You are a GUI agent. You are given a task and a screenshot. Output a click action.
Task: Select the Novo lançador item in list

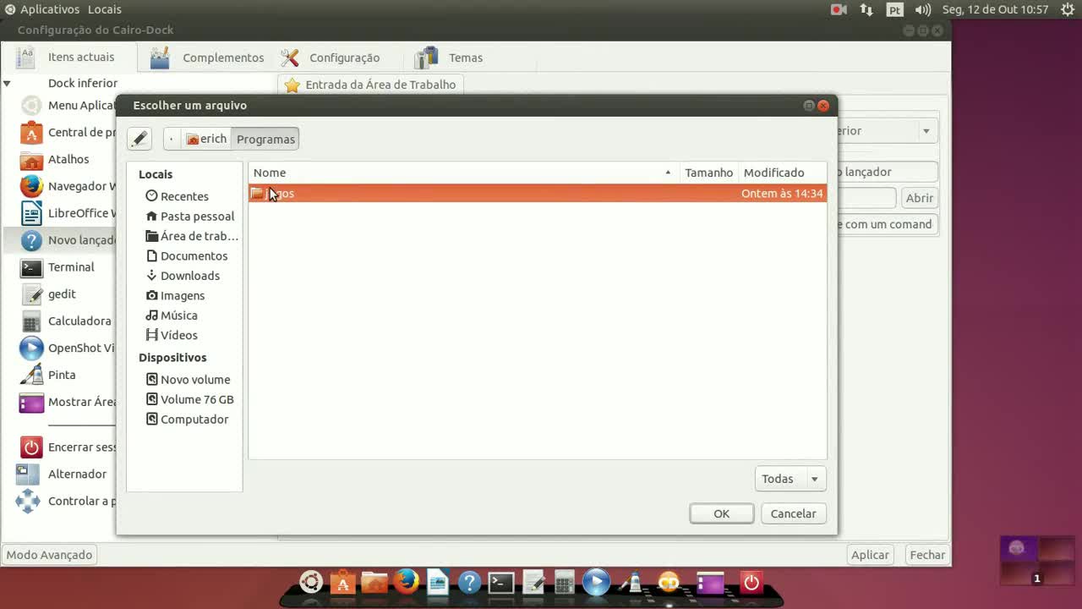coord(61,240)
